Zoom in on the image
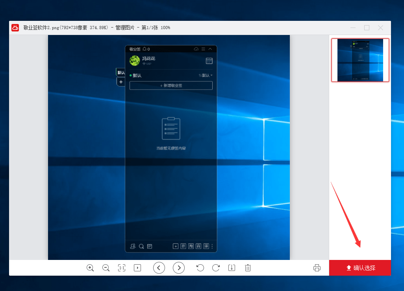Viewport: 404px width, 291px height. click(x=90, y=268)
